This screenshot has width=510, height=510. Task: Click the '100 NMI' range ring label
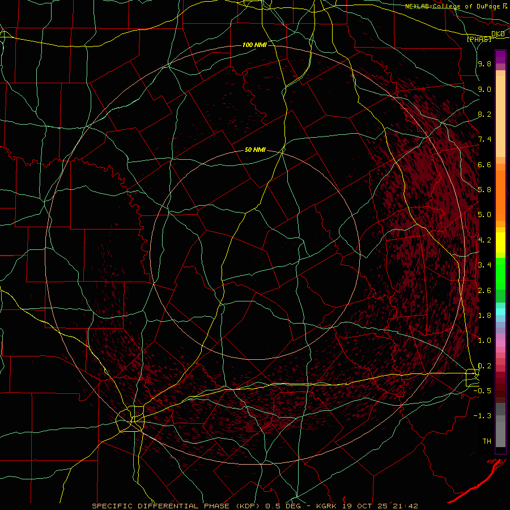coord(254,45)
